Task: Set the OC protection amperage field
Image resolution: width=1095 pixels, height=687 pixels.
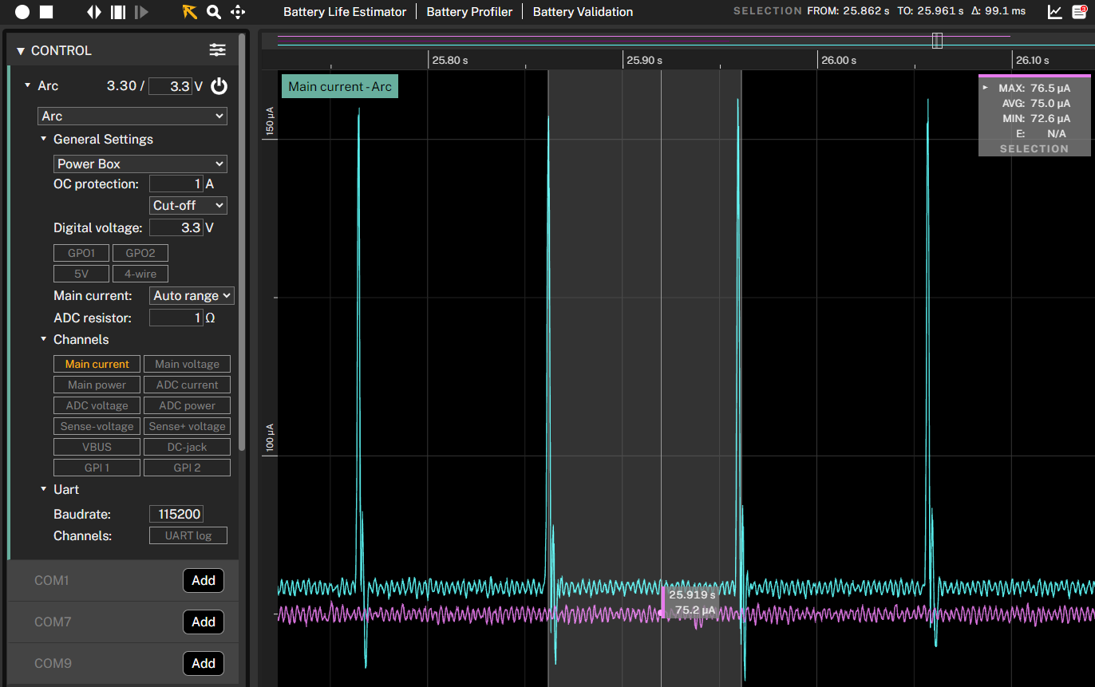Action: (176, 184)
